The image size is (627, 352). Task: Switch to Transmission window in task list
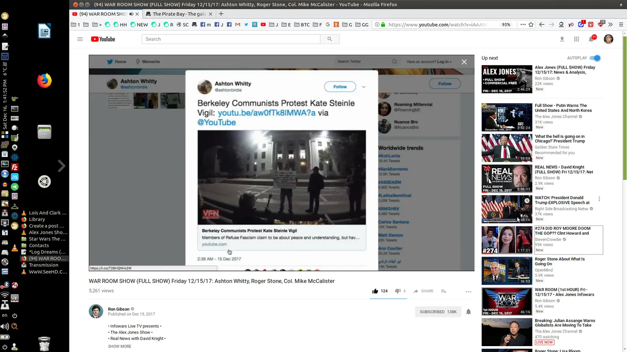[x=44, y=265]
